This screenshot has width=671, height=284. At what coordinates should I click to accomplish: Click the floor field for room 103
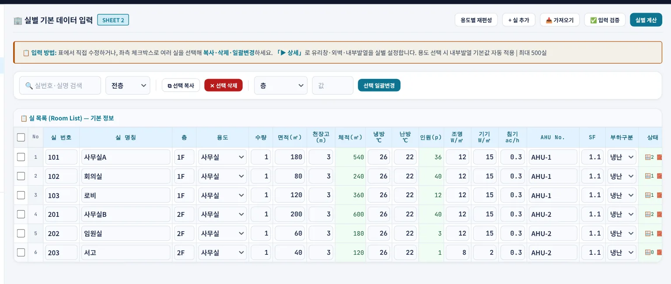[184, 195]
